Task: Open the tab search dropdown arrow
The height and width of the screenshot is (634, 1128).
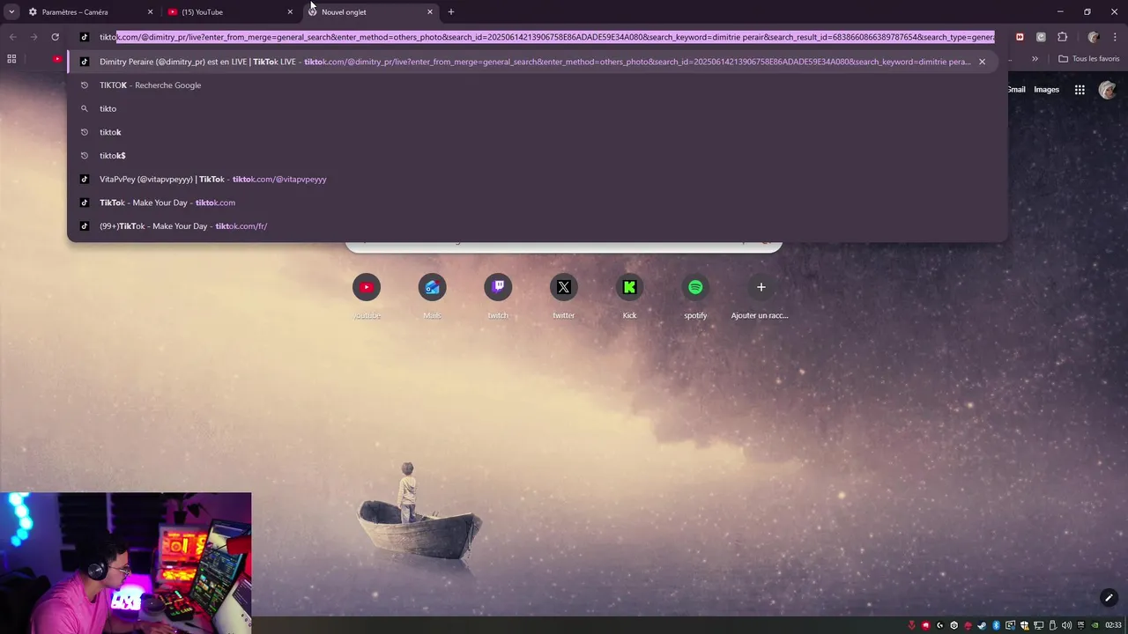Action: [11, 11]
